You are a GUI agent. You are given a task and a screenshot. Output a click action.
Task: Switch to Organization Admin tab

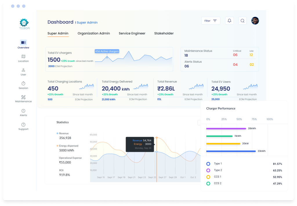(x=94, y=33)
